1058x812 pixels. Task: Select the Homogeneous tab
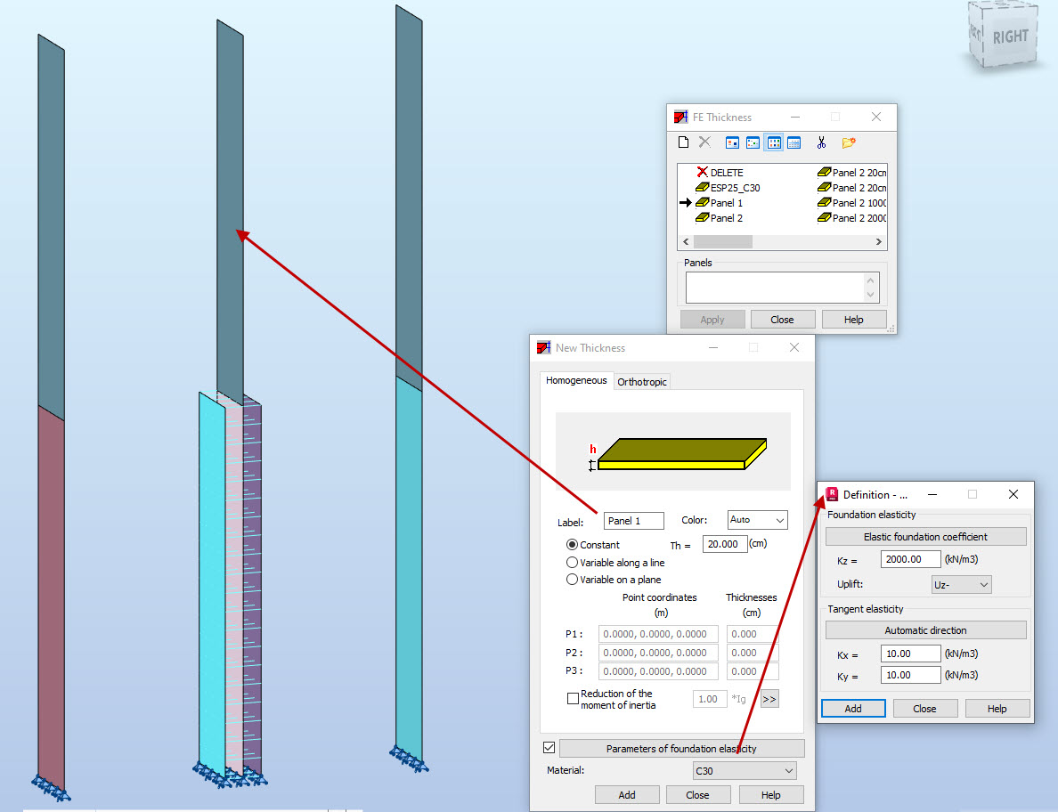pyautogui.click(x=576, y=379)
